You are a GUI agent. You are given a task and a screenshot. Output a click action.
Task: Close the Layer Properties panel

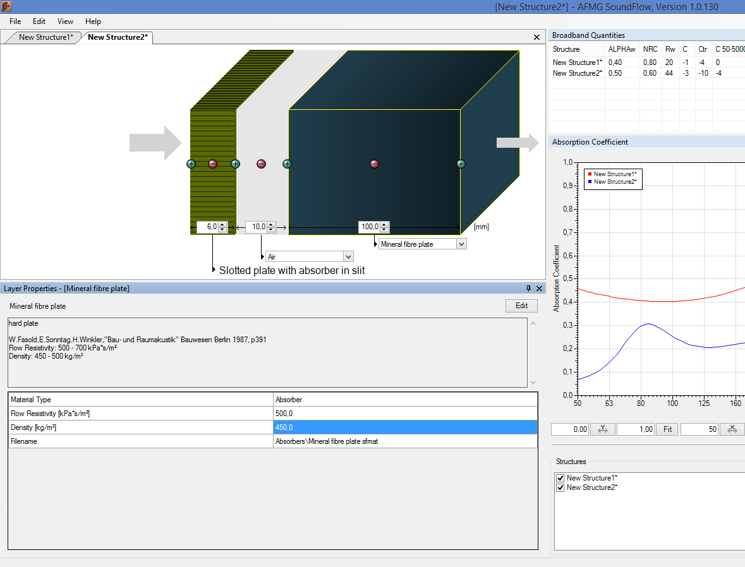pyautogui.click(x=539, y=289)
